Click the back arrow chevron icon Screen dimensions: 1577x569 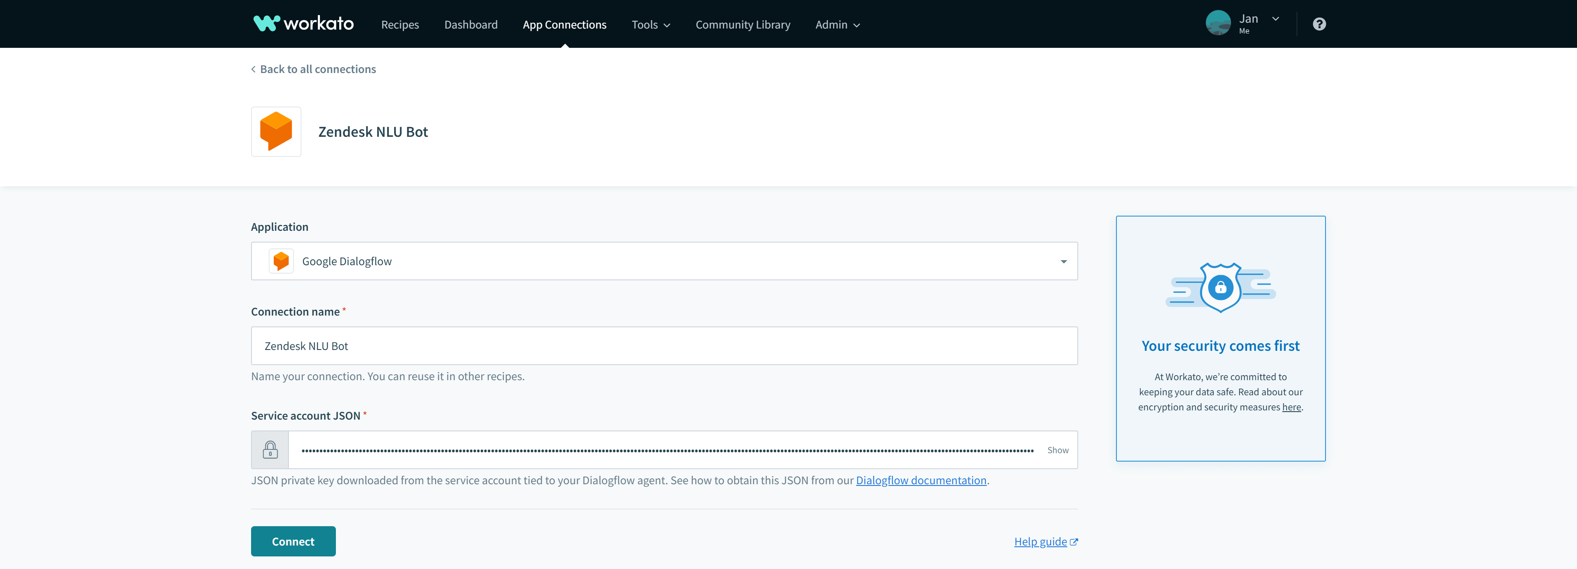tap(254, 69)
